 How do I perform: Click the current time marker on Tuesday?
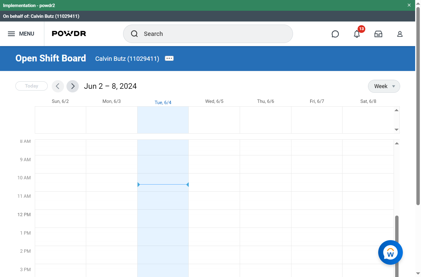163,185
